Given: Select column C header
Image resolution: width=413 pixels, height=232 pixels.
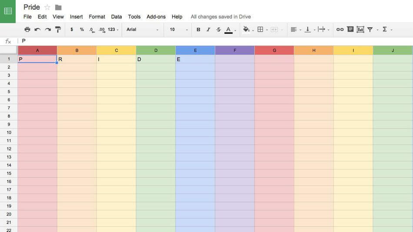Looking at the screenshot, I should click(x=117, y=50).
